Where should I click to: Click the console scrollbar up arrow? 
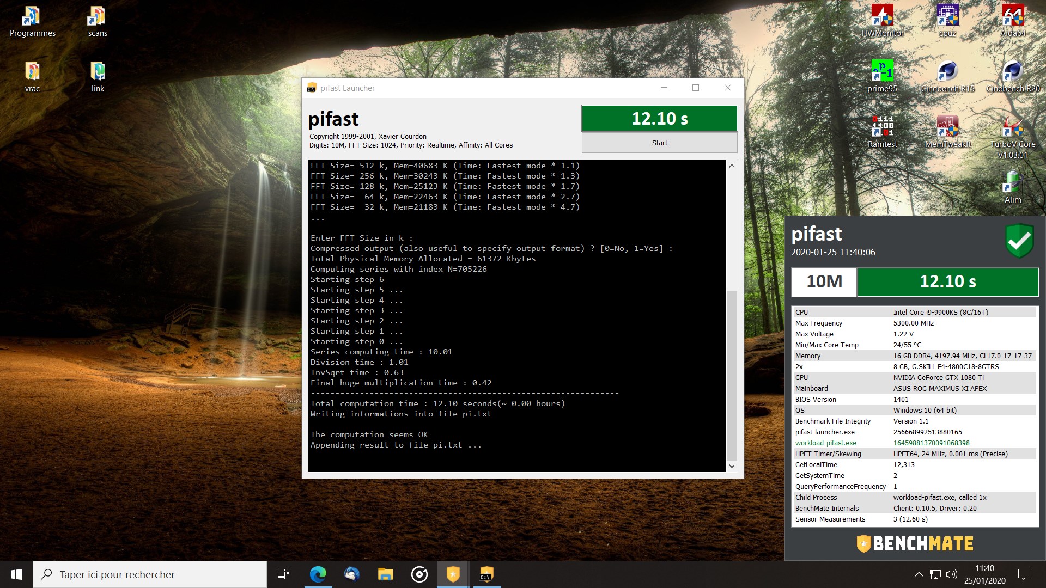point(732,166)
